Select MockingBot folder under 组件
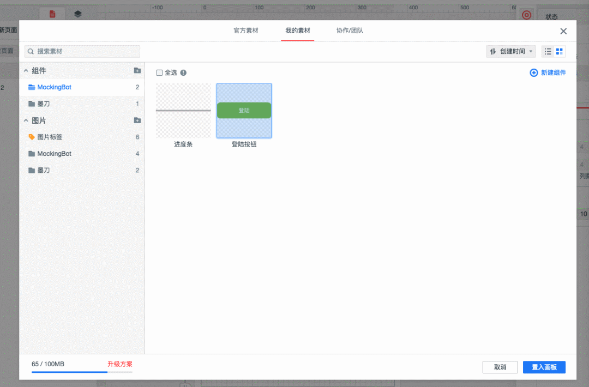The width and height of the screenshot is (589, 387). pos(82,87)
